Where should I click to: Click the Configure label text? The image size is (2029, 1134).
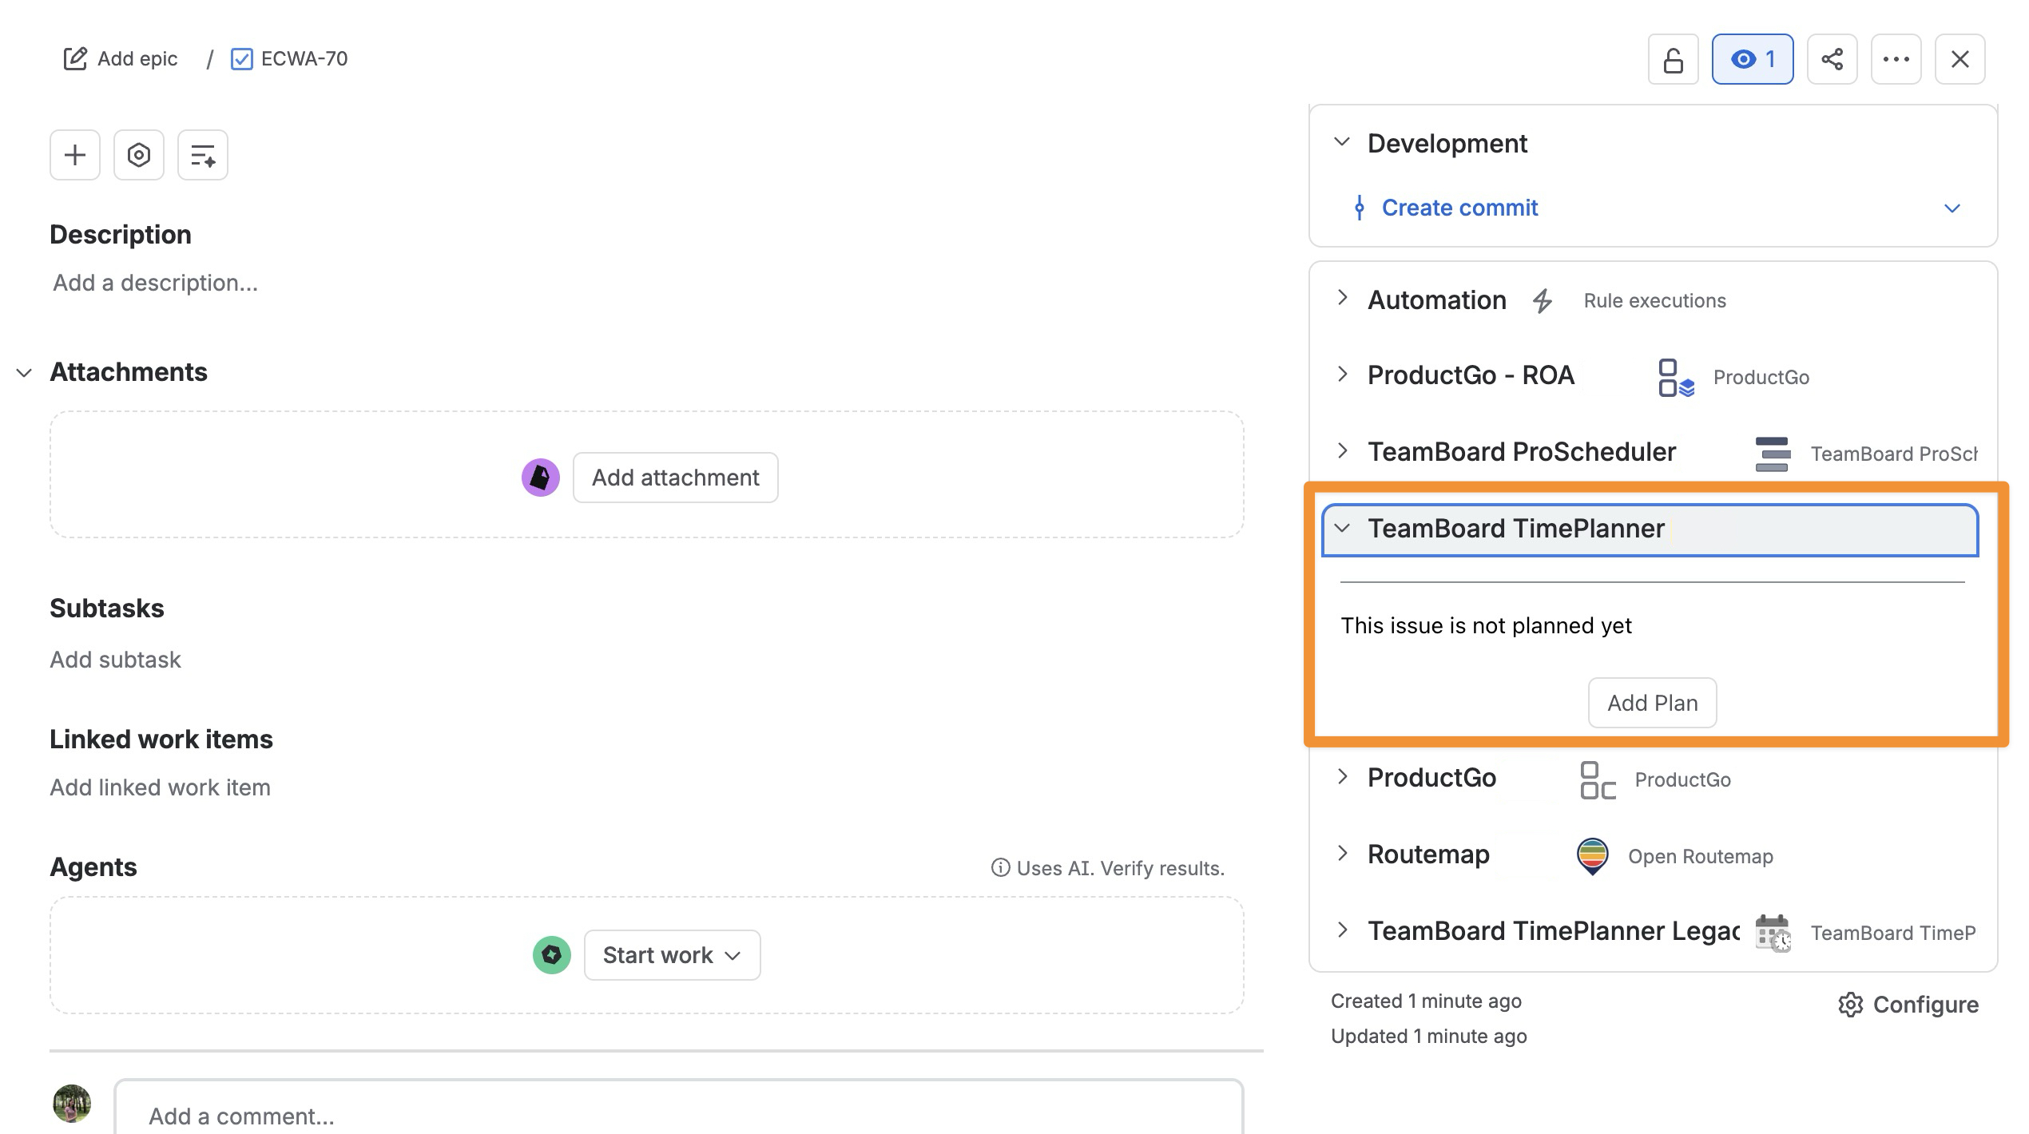(1926, 1005)
